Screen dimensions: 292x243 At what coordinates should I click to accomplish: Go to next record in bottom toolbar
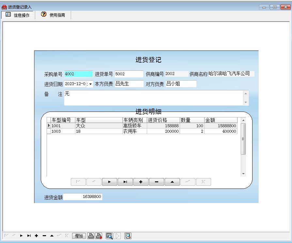coord(22,235)
